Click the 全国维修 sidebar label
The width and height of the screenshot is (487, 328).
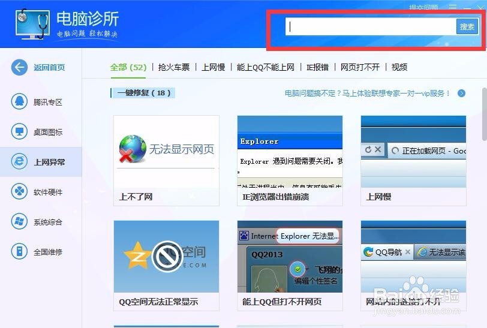pos(48,252)
